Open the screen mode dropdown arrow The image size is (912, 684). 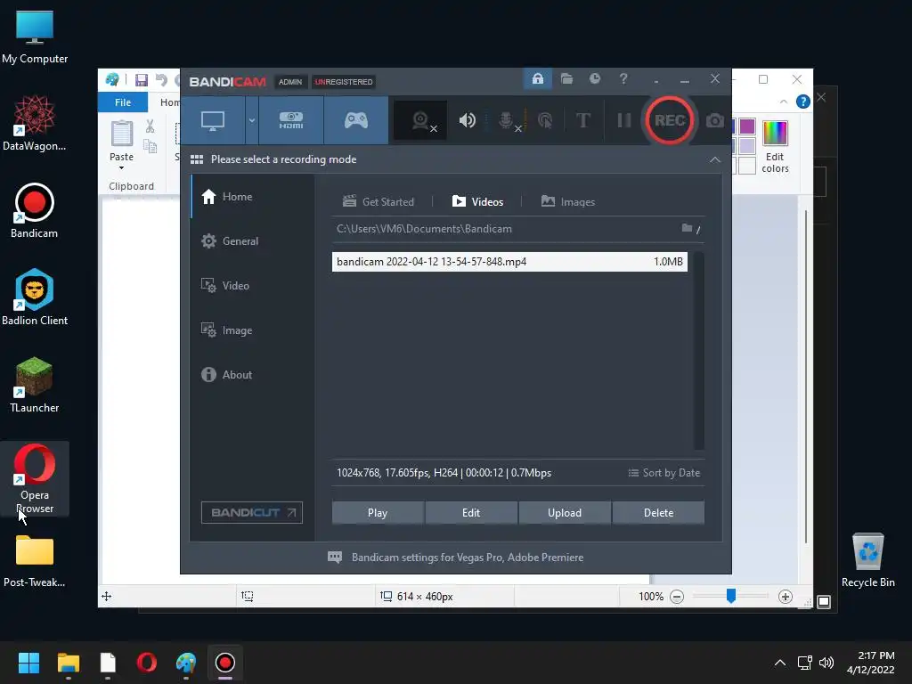pos(252,120)
